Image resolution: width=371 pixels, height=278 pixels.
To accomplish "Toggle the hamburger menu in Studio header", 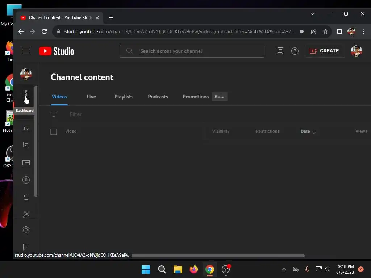I will (x=26, y=51).
